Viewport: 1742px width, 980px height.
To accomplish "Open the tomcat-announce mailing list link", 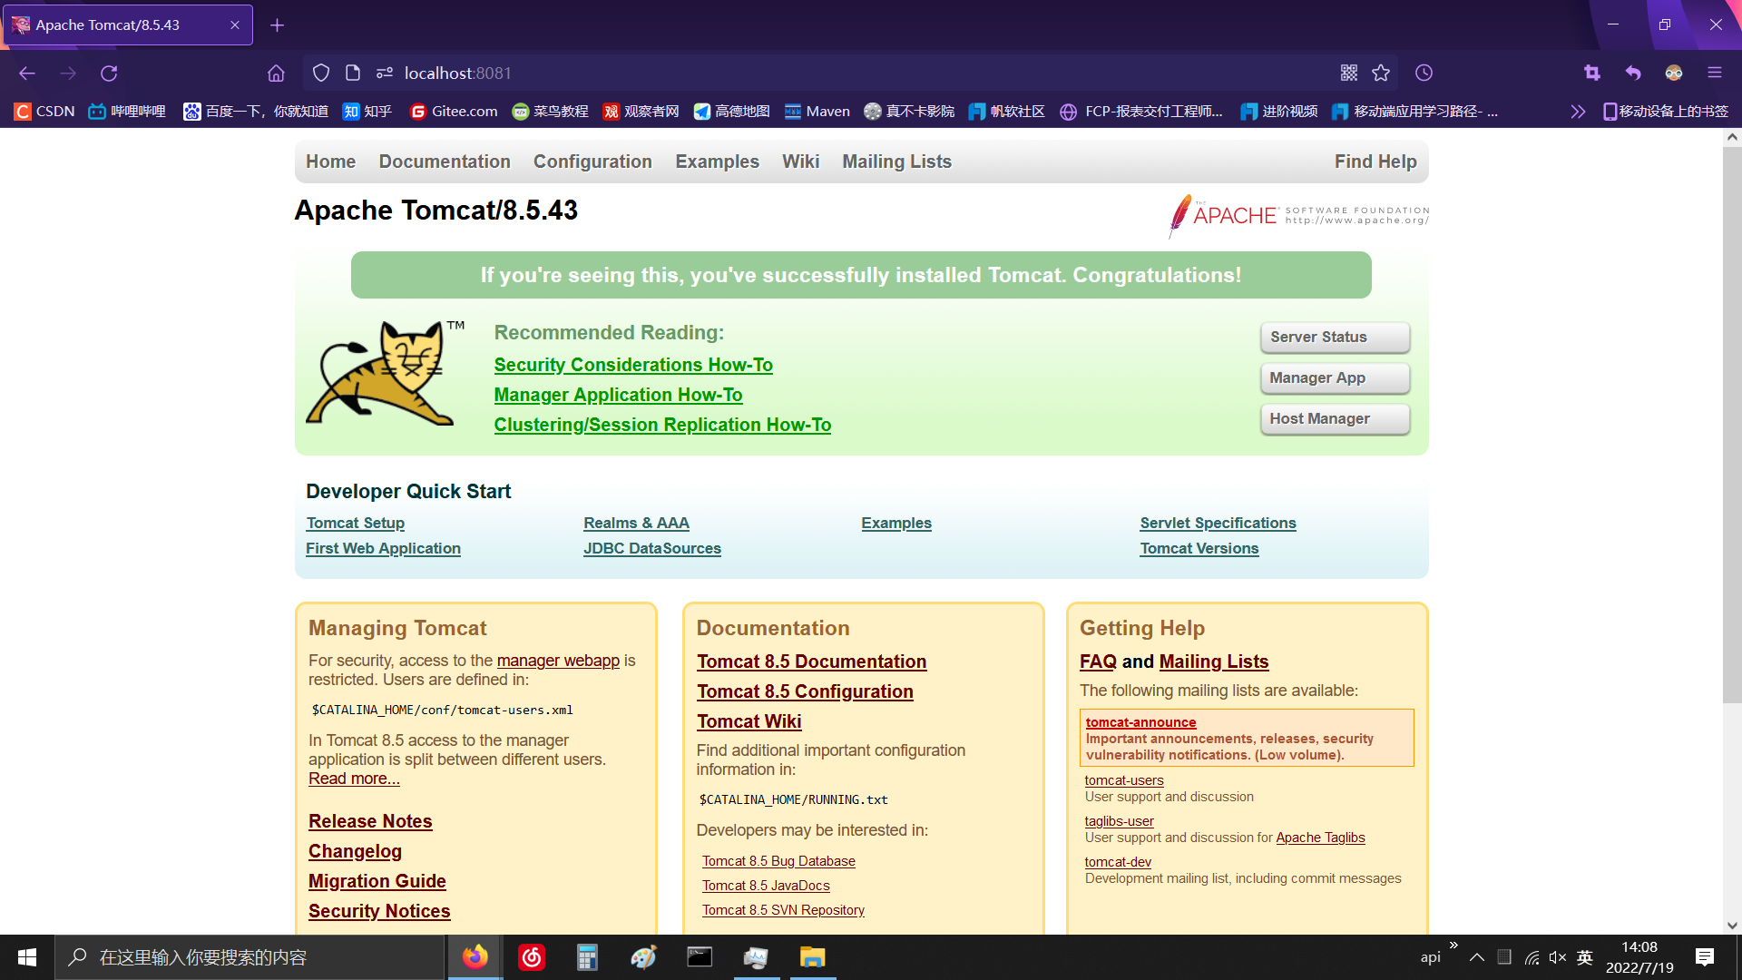I will click(1140, 722).
